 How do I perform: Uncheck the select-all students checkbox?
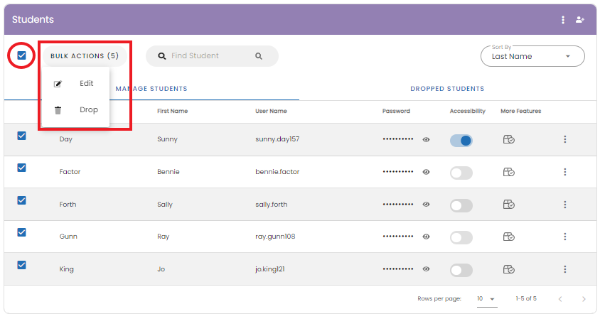(22, 55)
